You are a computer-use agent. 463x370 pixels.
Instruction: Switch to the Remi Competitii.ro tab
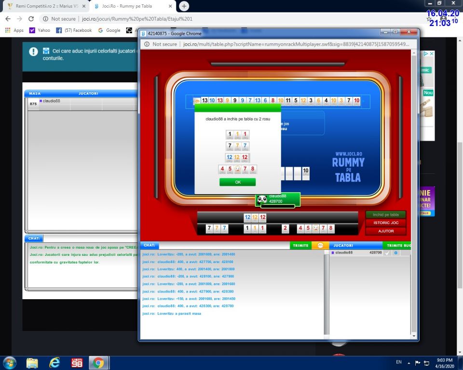pos(46,6)
